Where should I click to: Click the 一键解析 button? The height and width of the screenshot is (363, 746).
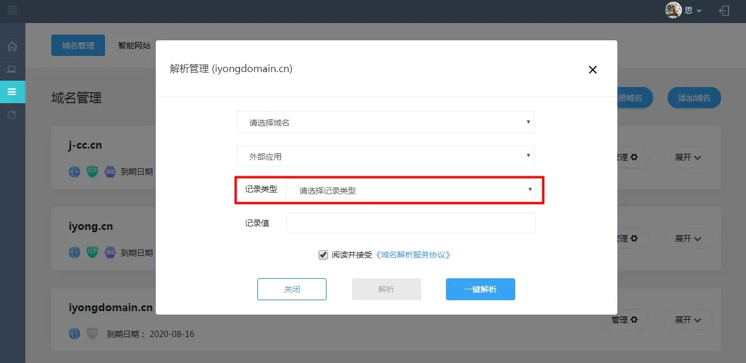click(480, 289)
